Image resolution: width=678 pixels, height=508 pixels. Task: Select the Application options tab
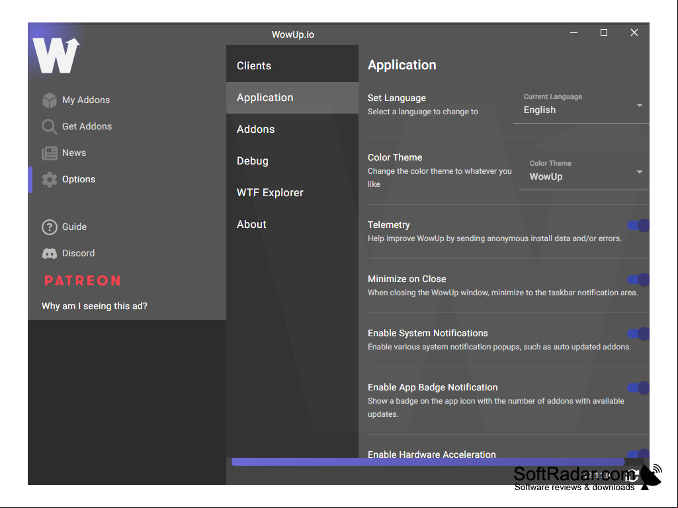(292, 98)
